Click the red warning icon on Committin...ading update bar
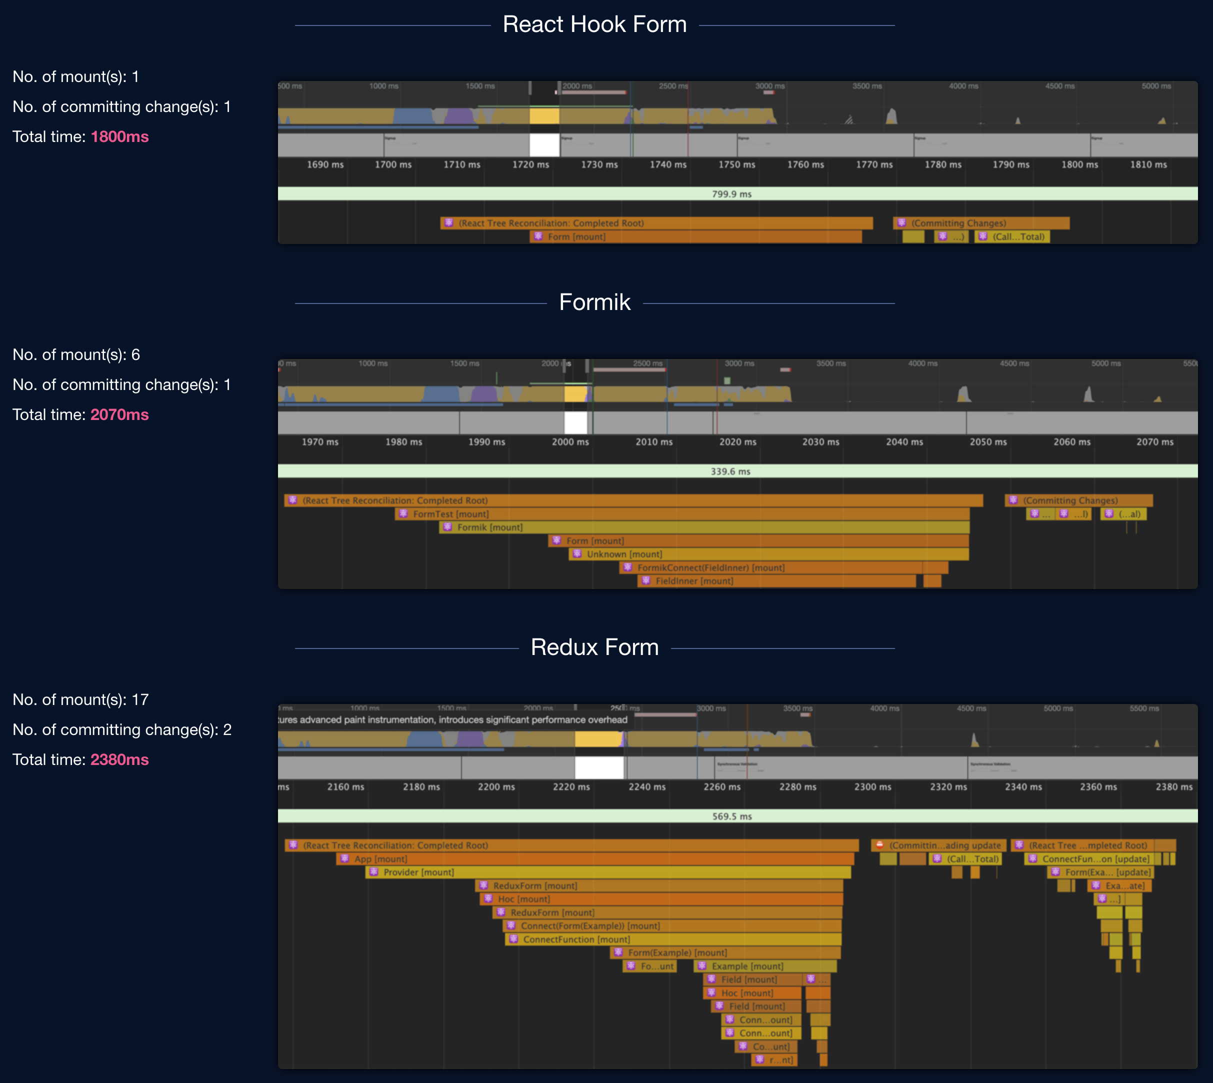1213x1083 pixels. 879,844
